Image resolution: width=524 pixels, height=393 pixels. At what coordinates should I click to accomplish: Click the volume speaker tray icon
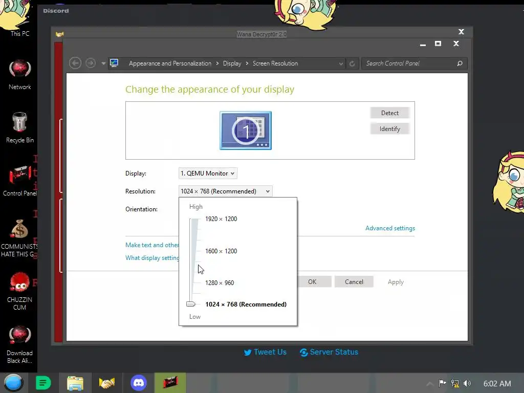click(467, 383)
